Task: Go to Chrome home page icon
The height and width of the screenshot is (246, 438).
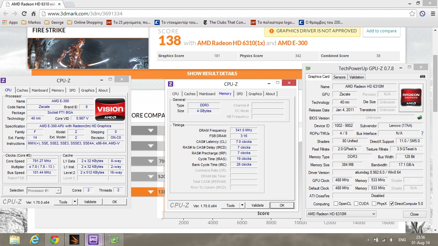Action: [33, 14]
